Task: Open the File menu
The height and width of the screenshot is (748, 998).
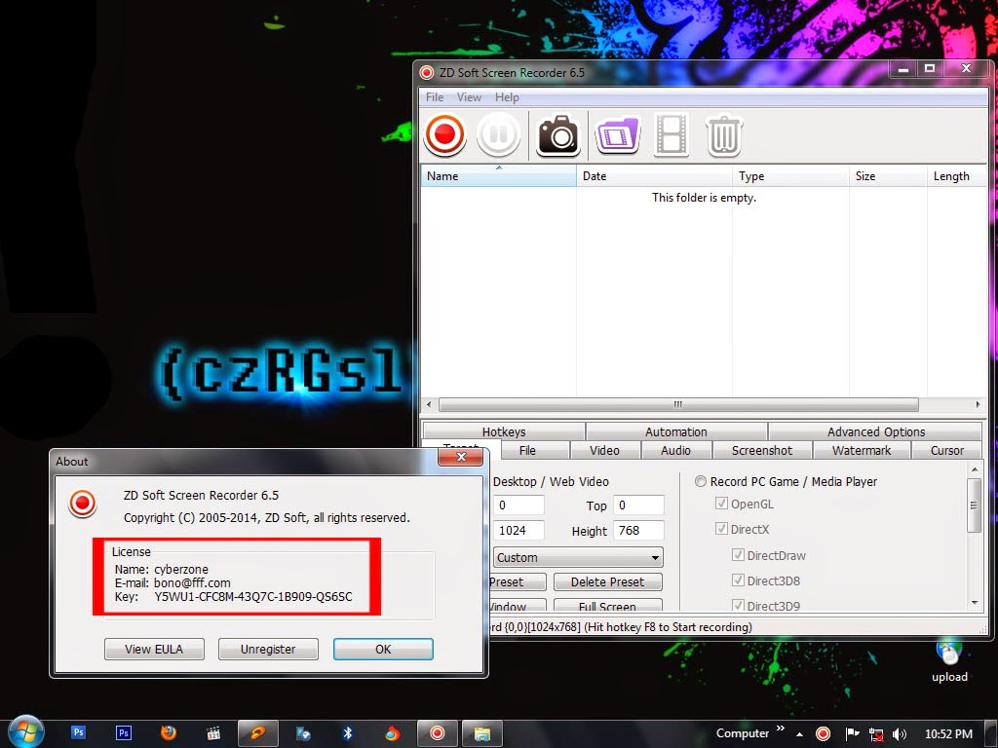Action: click(435, 97)
